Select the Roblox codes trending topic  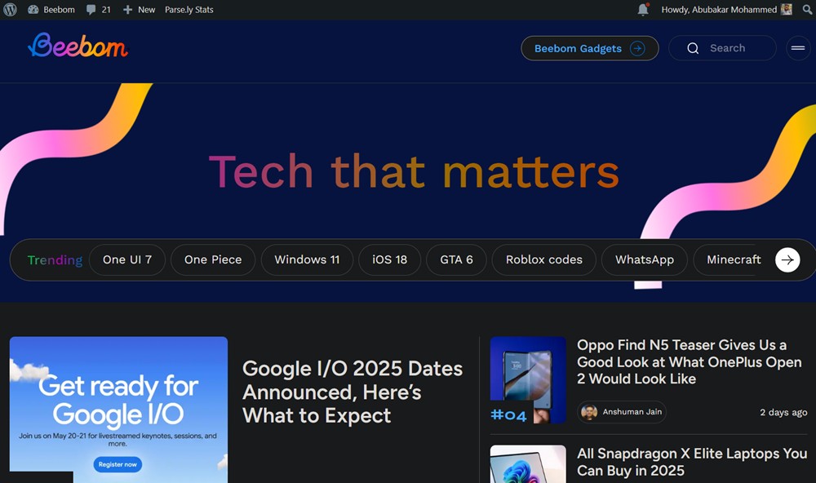coord(543,259)
